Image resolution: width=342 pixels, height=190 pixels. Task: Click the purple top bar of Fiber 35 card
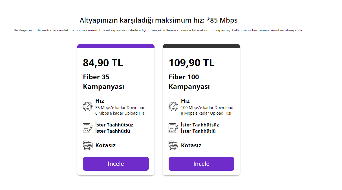[116, 46]
